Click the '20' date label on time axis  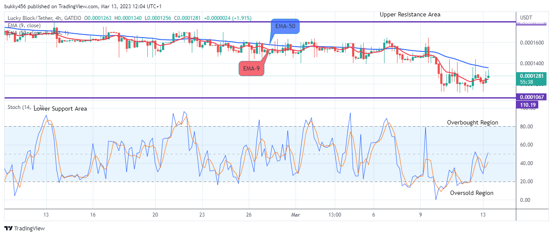[156, 215]
